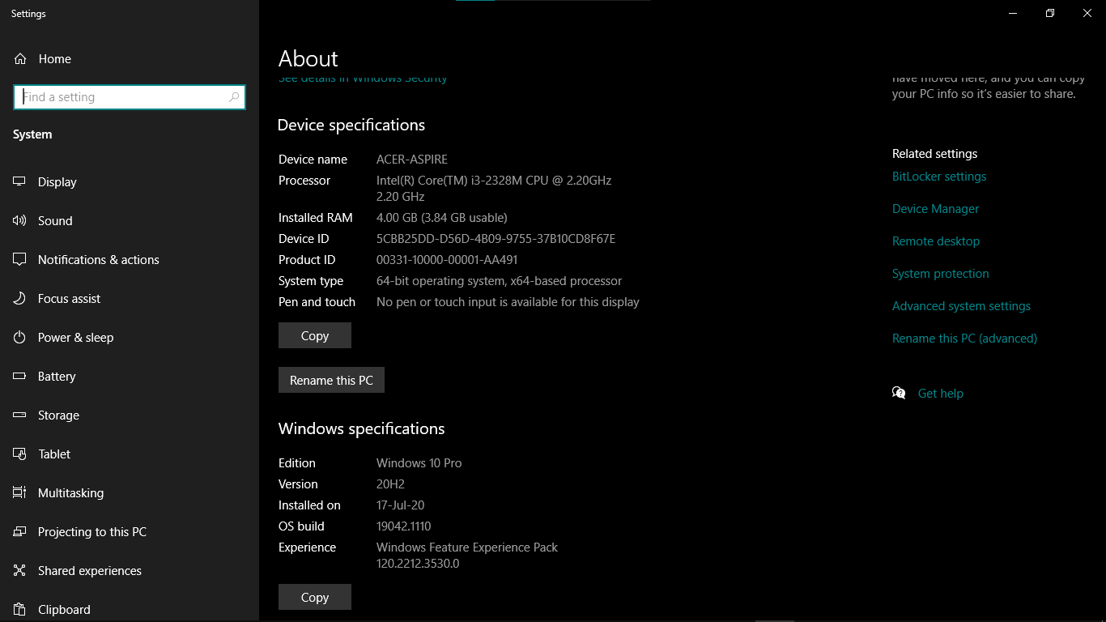Open Device Manager link
Image resolution: width=1106 pixels, height=622 pixels.
(x=935, y=209)
